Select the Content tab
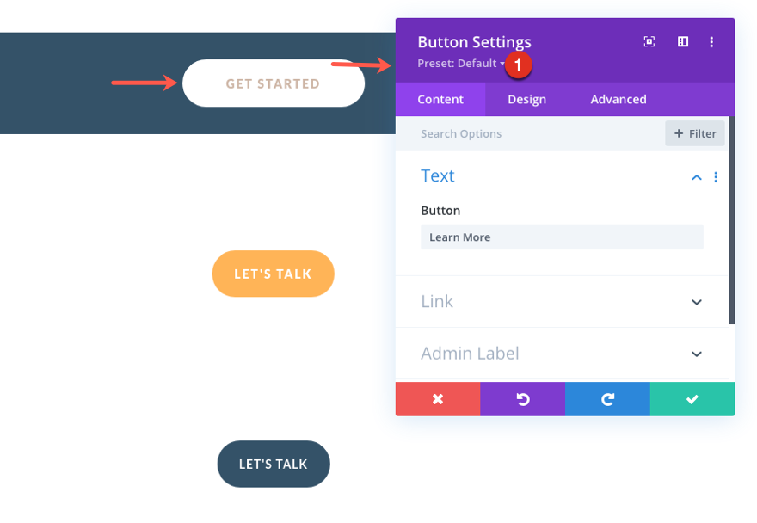This screenshot has height=523, width=757. pos(440,100)
